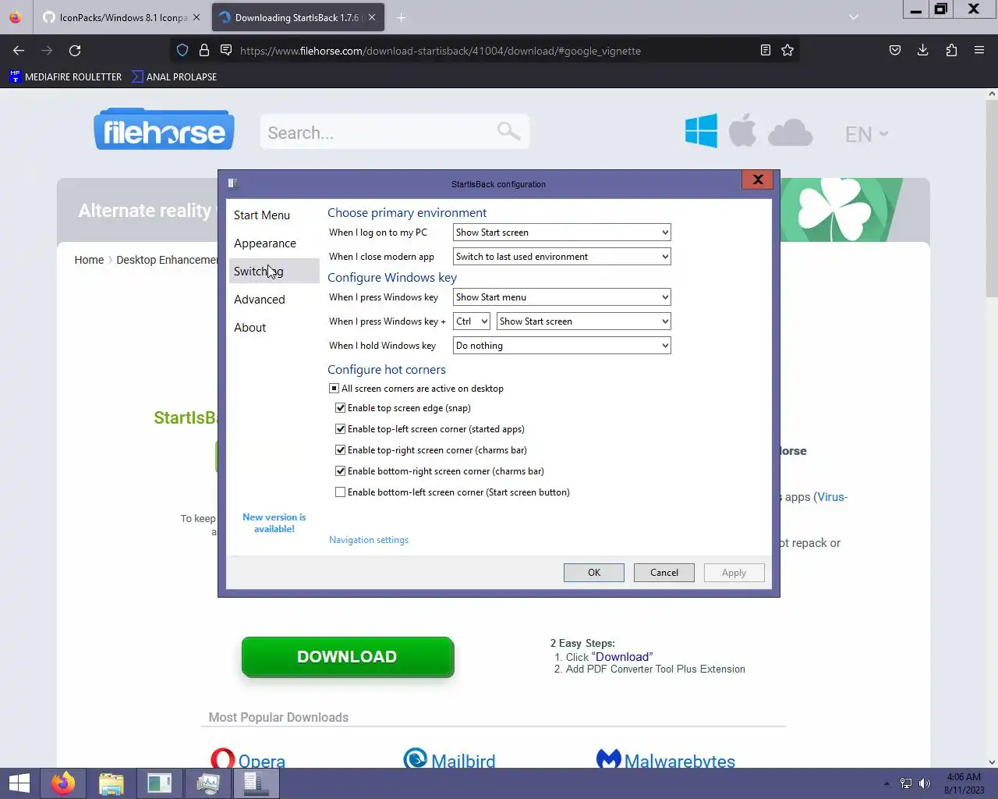Close the StartIsBack configuration dialog
Viewport: 998px width, 799px height.
point(757,179)
